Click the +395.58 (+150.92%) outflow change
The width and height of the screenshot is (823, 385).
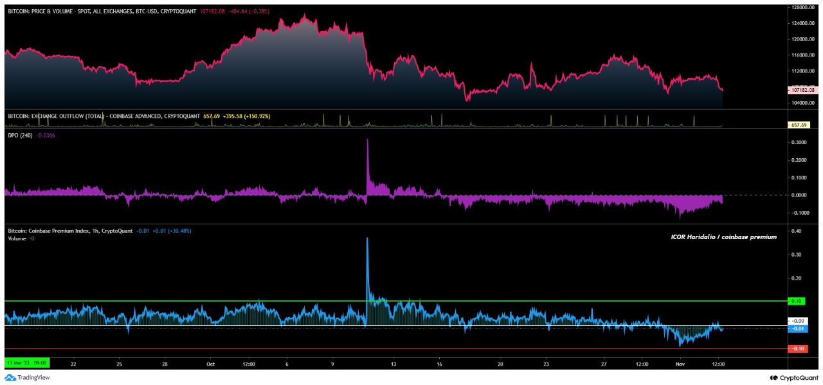247,116
